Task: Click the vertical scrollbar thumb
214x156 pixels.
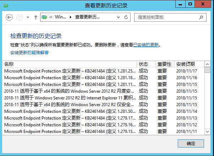Action: pos(208,70)
